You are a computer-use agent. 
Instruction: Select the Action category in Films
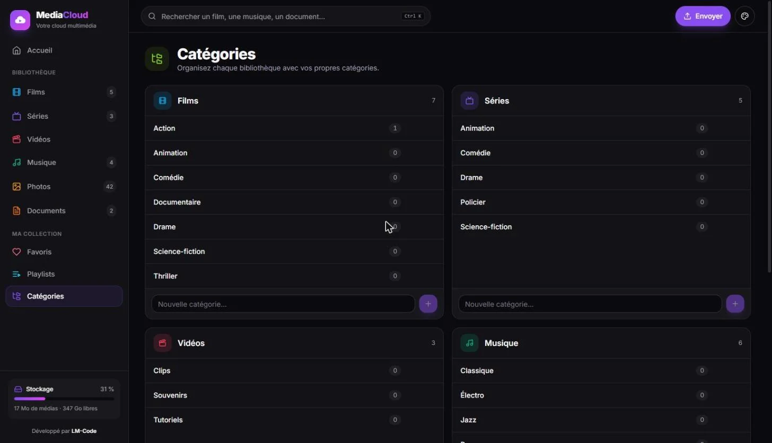pos(294,128)
